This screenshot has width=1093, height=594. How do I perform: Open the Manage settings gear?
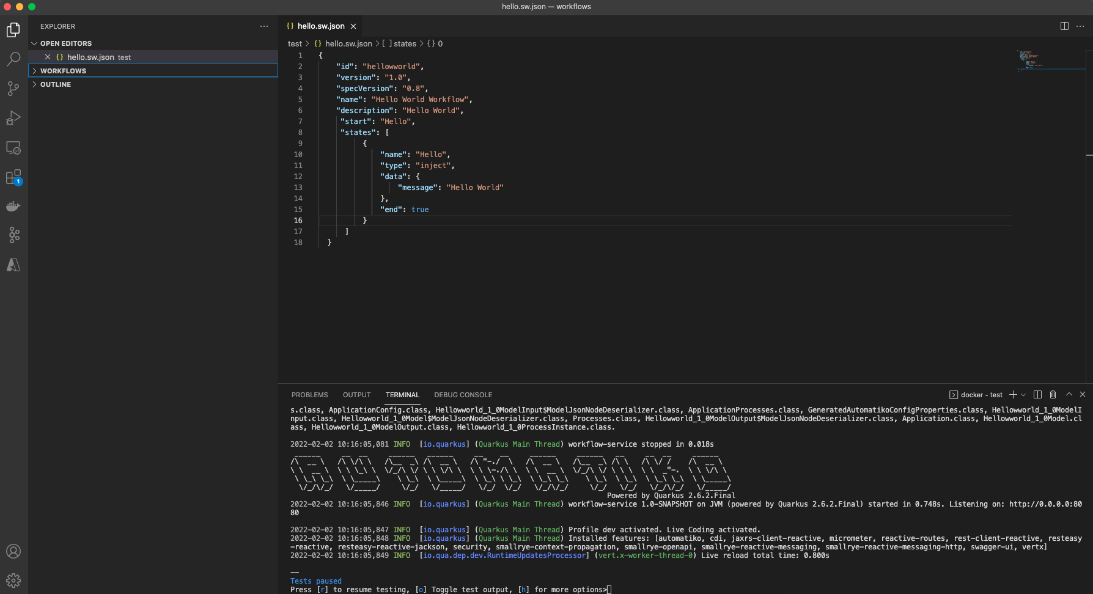tap(13, 581)
